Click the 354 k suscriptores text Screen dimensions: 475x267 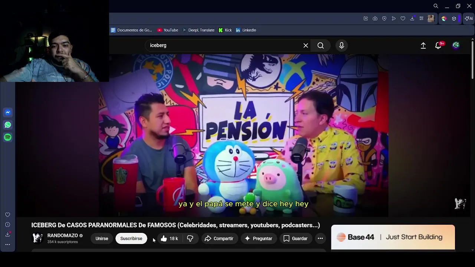(x=63, y=242)
